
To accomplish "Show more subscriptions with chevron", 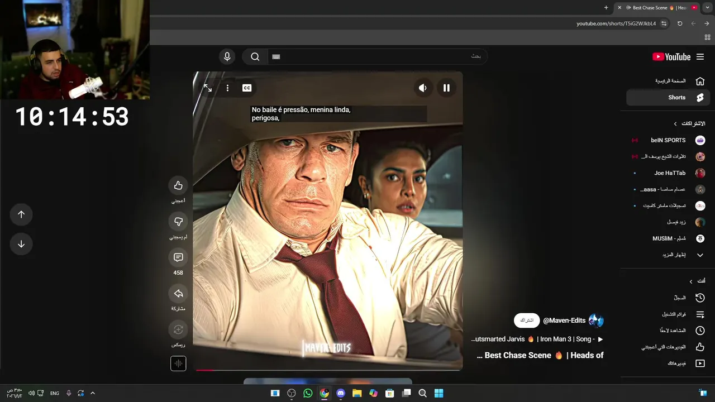I will coord(668,255).
